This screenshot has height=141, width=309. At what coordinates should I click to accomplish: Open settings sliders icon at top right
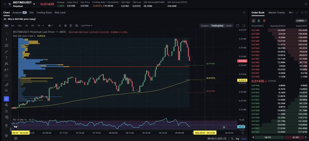(x=306, y=4)
